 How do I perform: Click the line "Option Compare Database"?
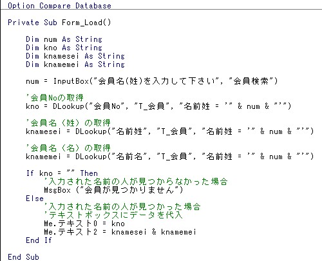tap(60, 6)
